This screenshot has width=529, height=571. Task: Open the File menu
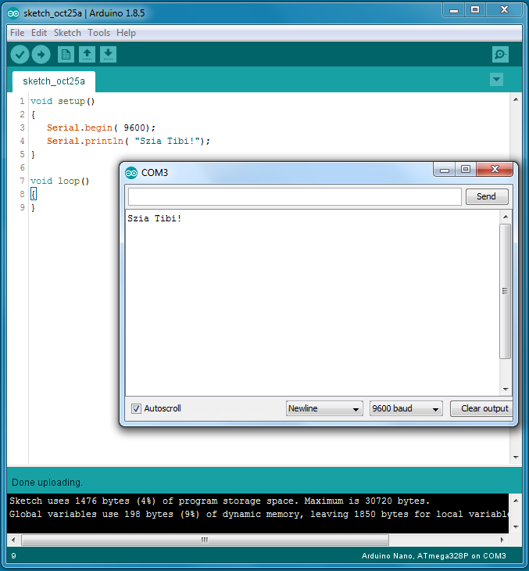pyautogui.click(x=17, y=33)
